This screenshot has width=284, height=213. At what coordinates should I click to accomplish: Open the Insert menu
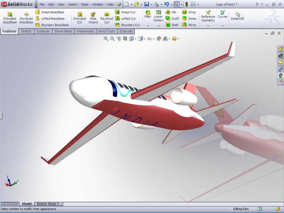[73, 4]
